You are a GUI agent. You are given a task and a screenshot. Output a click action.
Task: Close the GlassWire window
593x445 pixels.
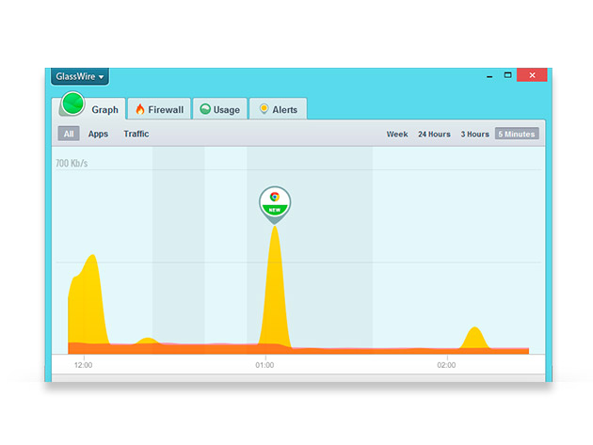[532, 75]
